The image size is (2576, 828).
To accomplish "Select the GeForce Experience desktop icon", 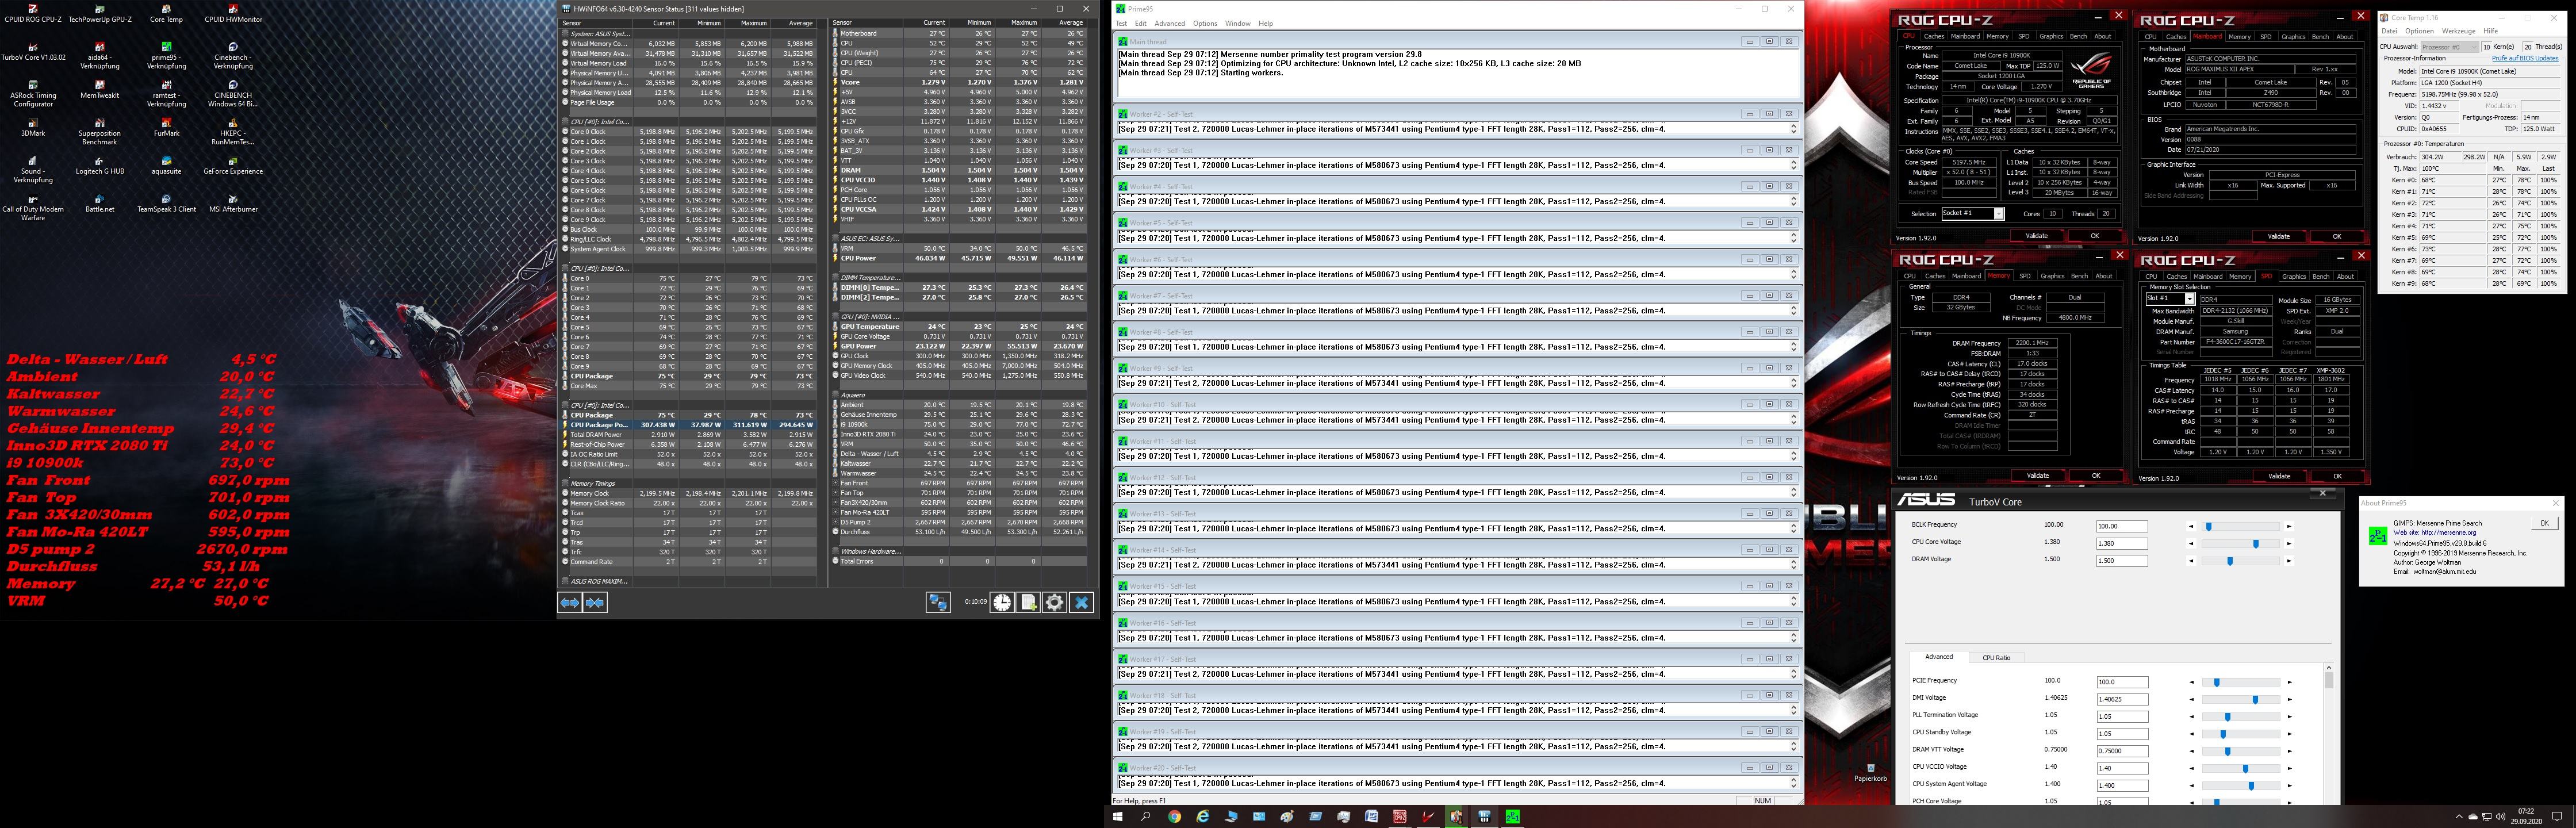I will coord(233,165).
